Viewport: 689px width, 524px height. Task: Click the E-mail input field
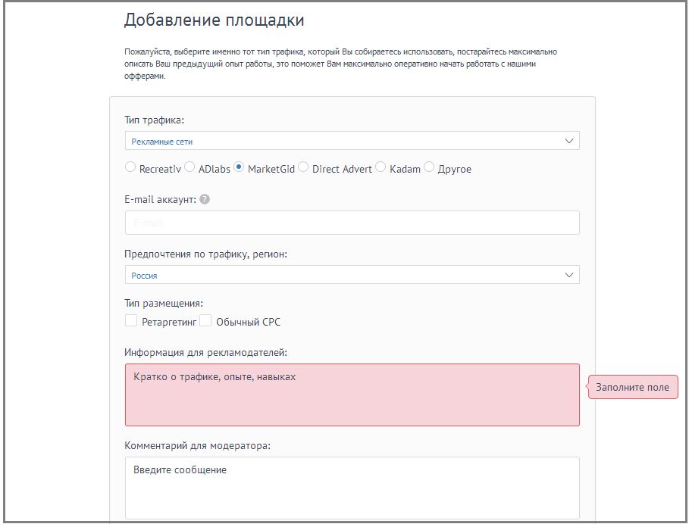tap(351, 222)
